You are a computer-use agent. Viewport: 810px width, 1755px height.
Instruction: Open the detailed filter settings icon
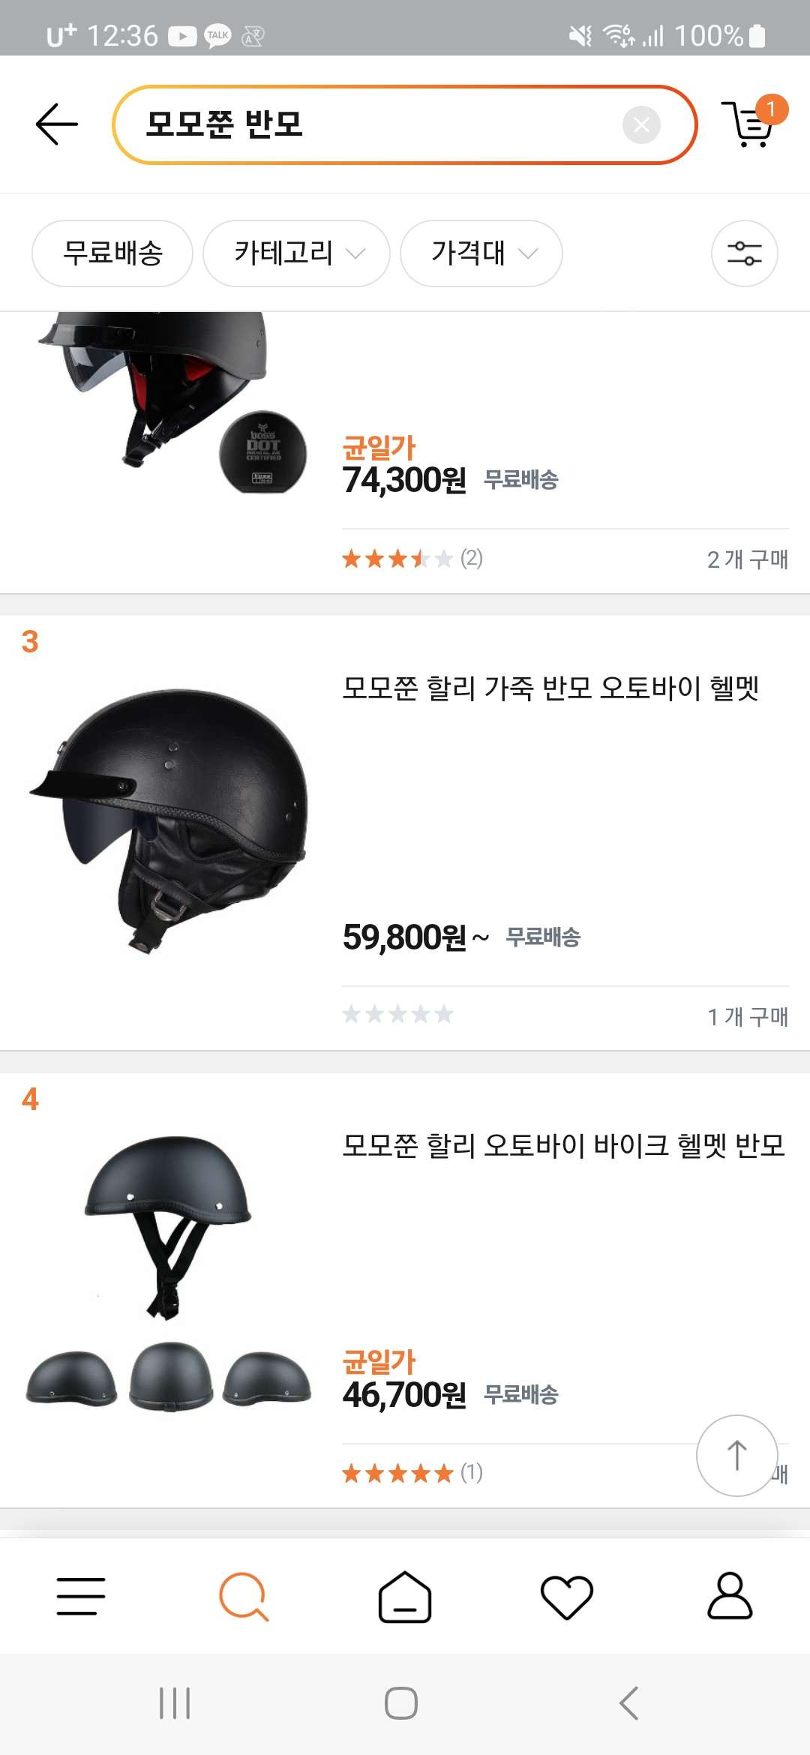(744, 253)
